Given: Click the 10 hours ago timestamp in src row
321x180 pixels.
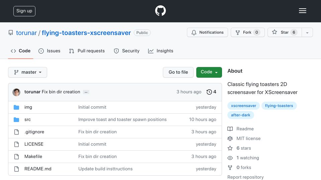Looking at the screenshot, I should click(203, 120).
